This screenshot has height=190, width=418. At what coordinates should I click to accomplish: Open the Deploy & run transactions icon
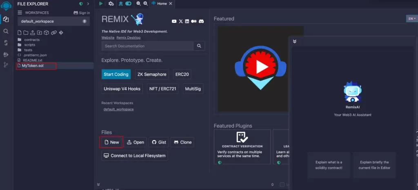point(6,55)
